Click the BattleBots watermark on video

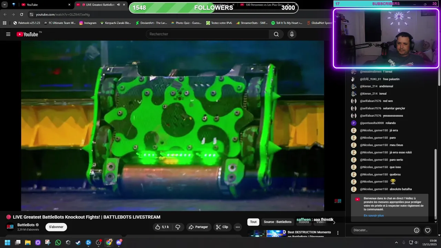tap(338, 201)
